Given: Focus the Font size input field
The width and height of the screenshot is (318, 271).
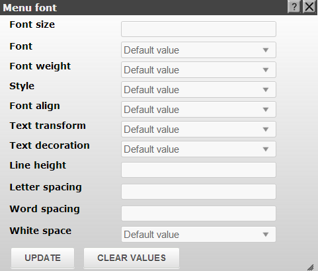Looking at the screenshot, I should click(198, 29).
